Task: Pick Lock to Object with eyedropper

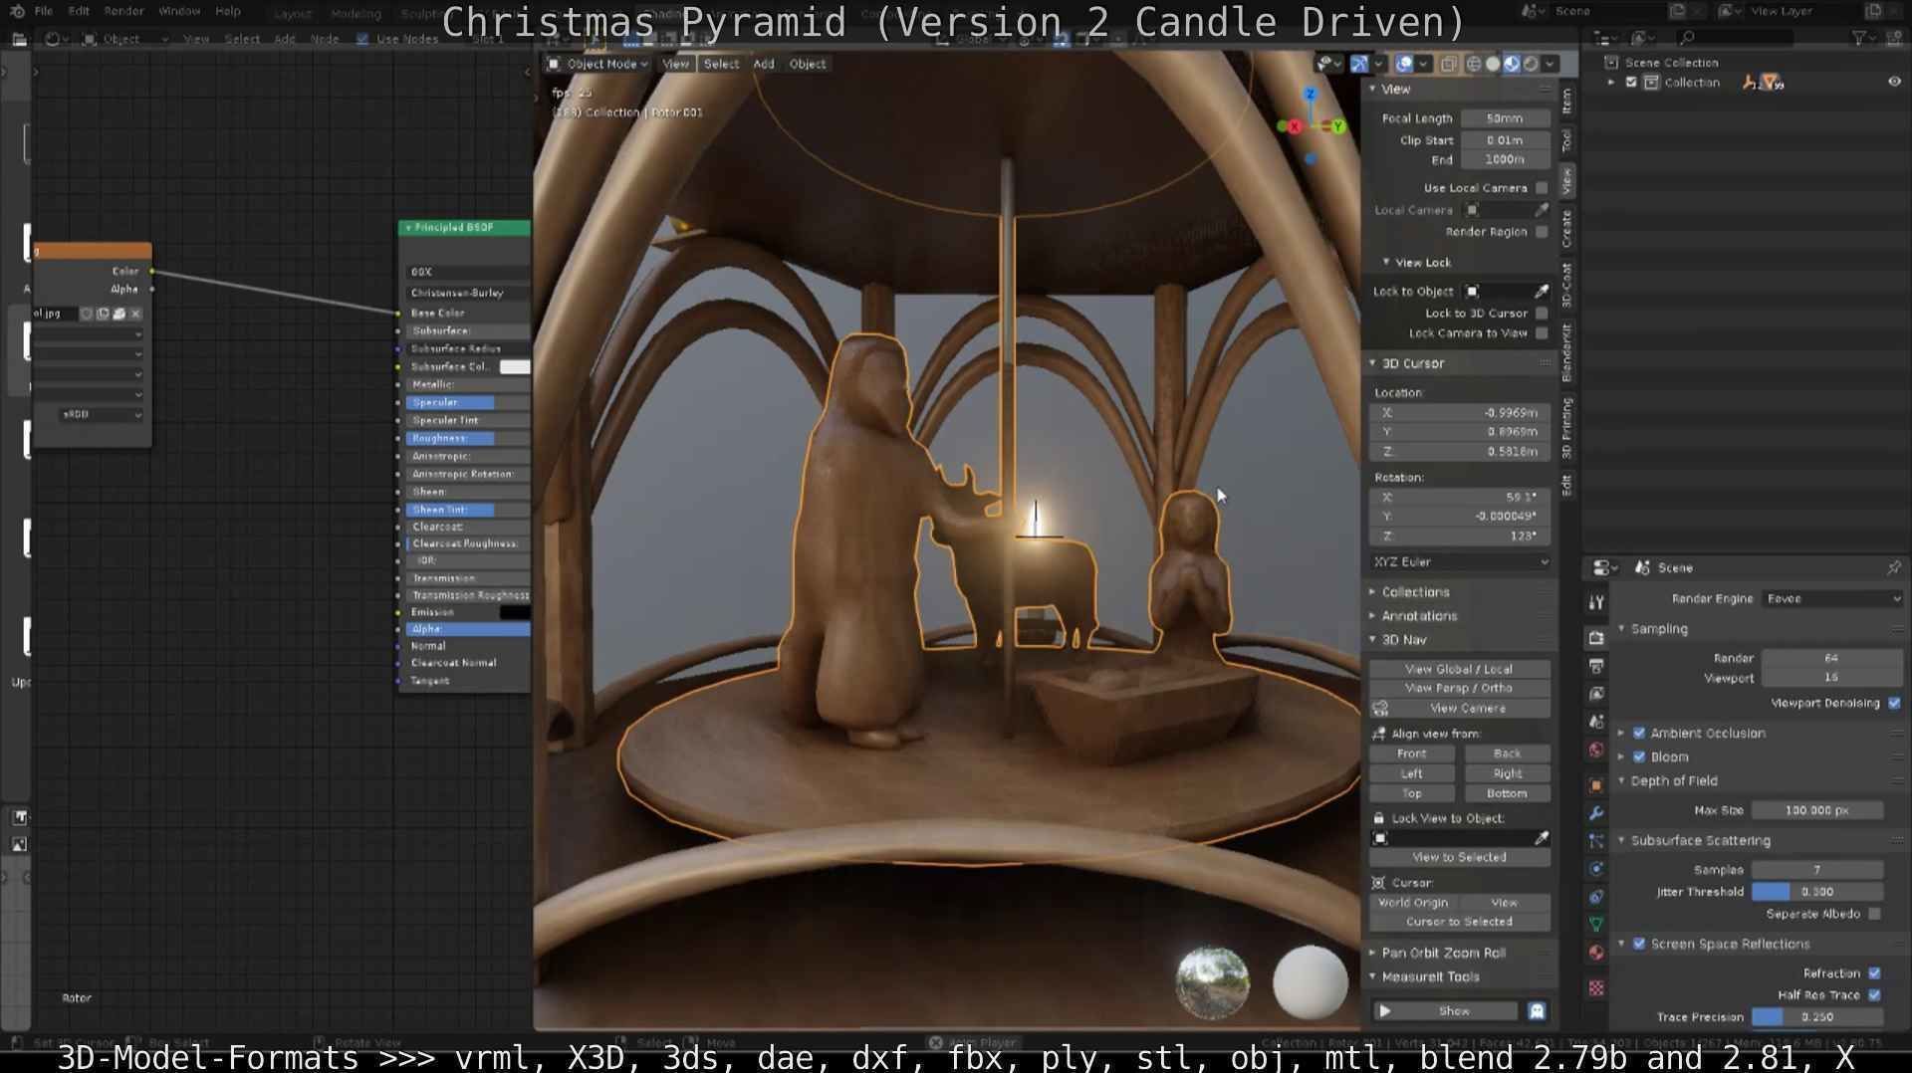Action: [x=1542, y=292]
